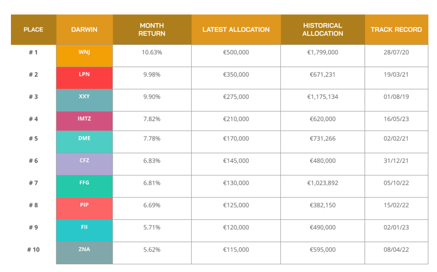Click the DARWIN column header
This screenshot has width=437, height=272.
click(84, 30)
